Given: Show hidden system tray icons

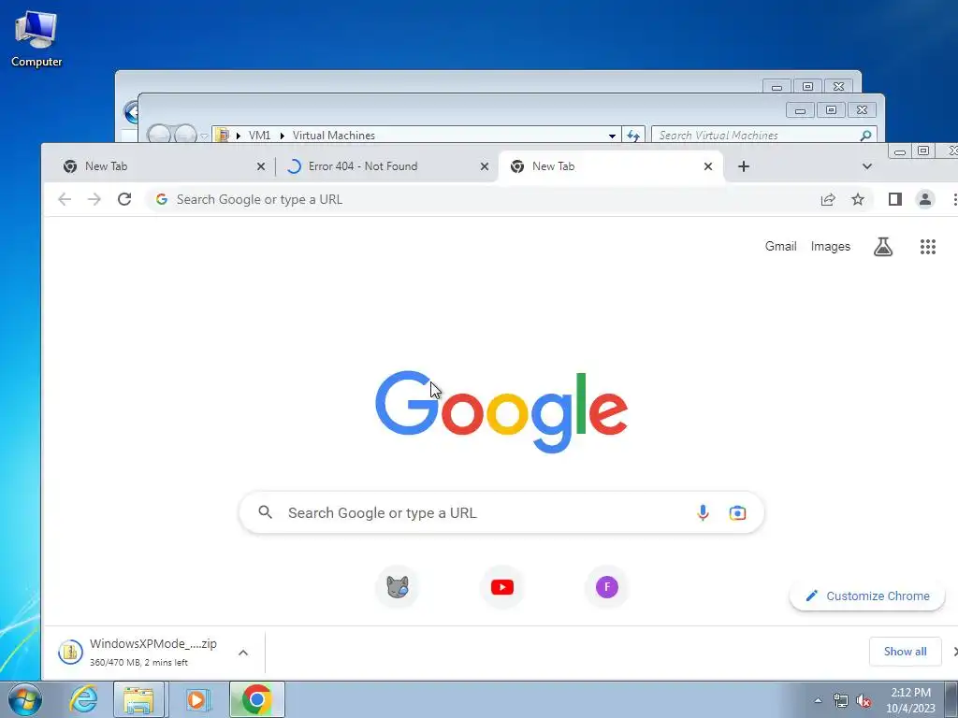Looking at the screenshot, I should [818, 701].
